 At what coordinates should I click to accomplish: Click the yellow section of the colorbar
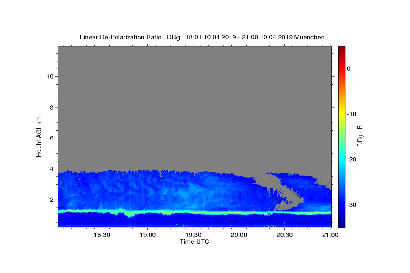[342, 113]
